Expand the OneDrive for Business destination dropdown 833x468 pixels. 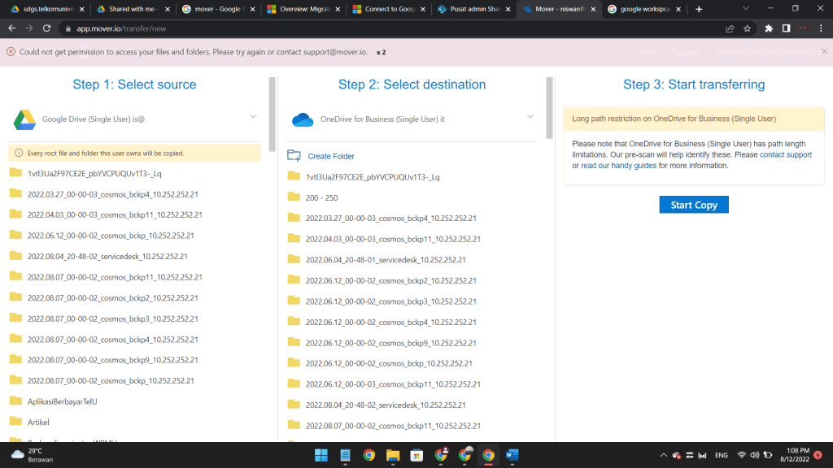pos(530,116)
